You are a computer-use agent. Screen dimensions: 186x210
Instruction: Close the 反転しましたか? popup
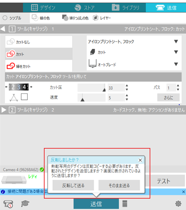click(x=140, y=160)
